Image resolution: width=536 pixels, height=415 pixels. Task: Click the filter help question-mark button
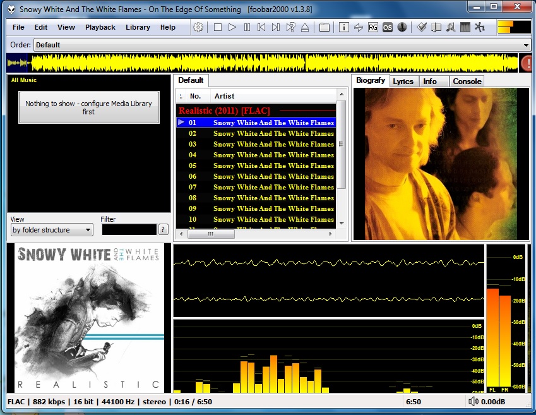(164, 229)
